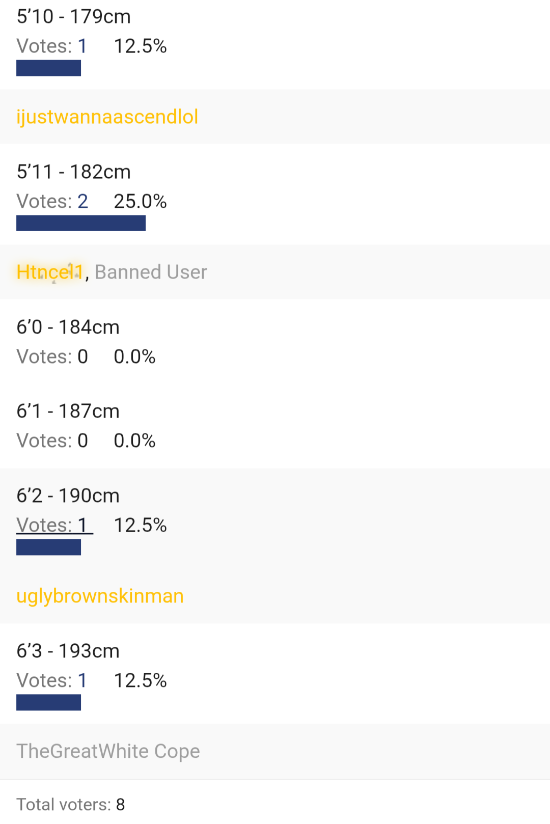
Task: Select the 6'0 - 184cm poll option
Action: click(x=68, y=327)
